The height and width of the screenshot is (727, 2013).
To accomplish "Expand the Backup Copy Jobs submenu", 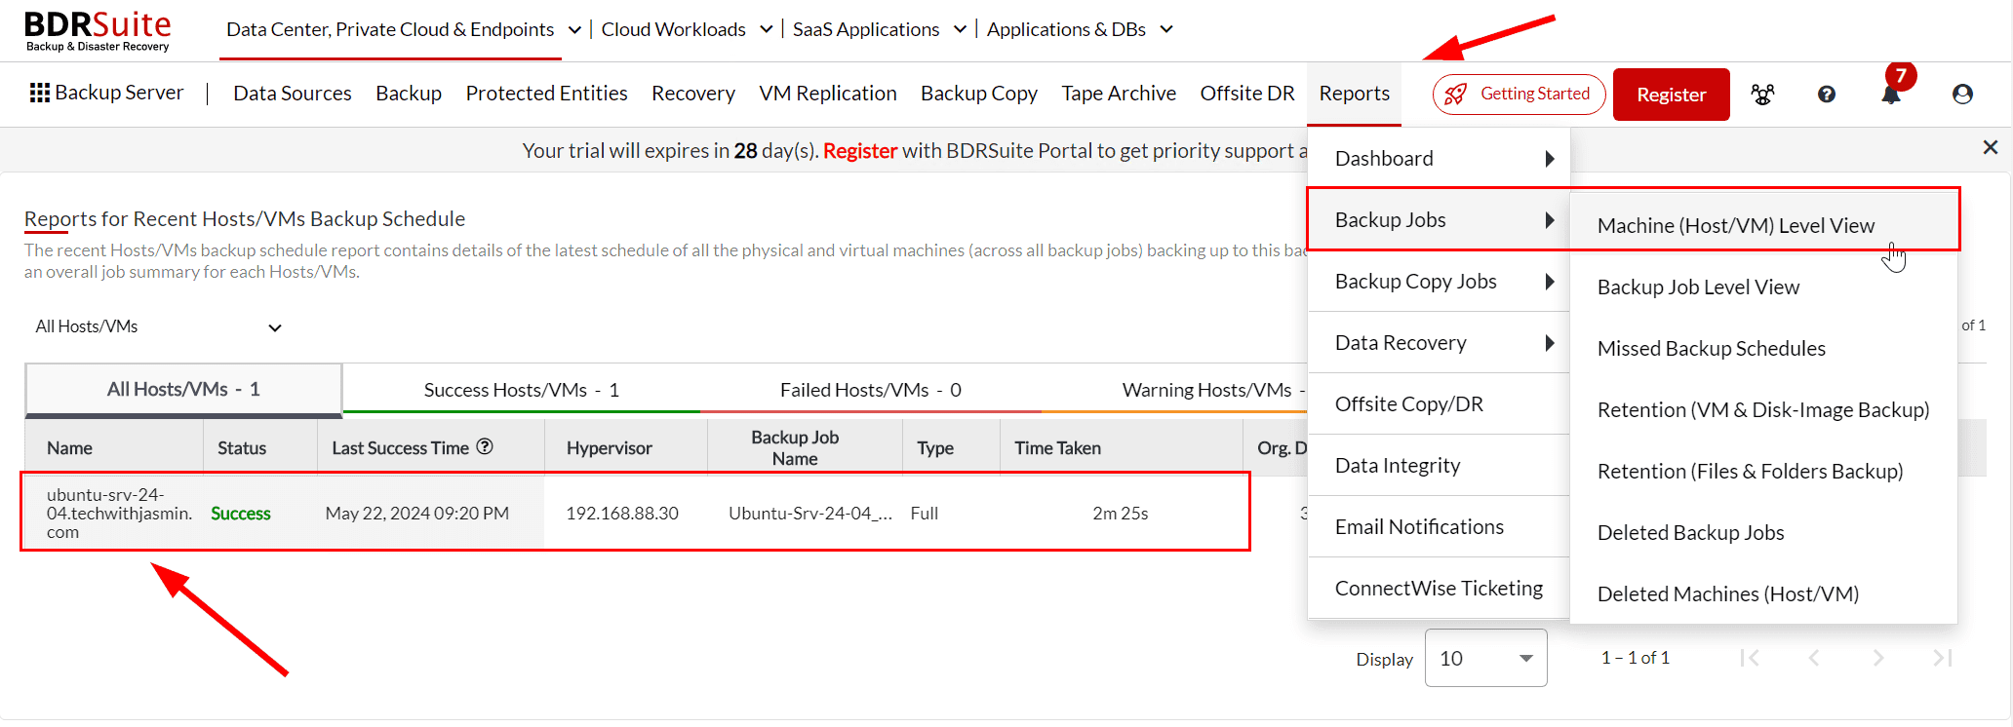I will [x=1439, y=282].
